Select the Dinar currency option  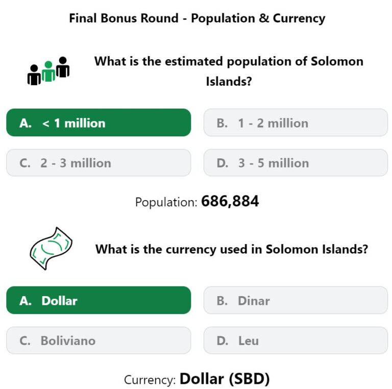[296, 300]
